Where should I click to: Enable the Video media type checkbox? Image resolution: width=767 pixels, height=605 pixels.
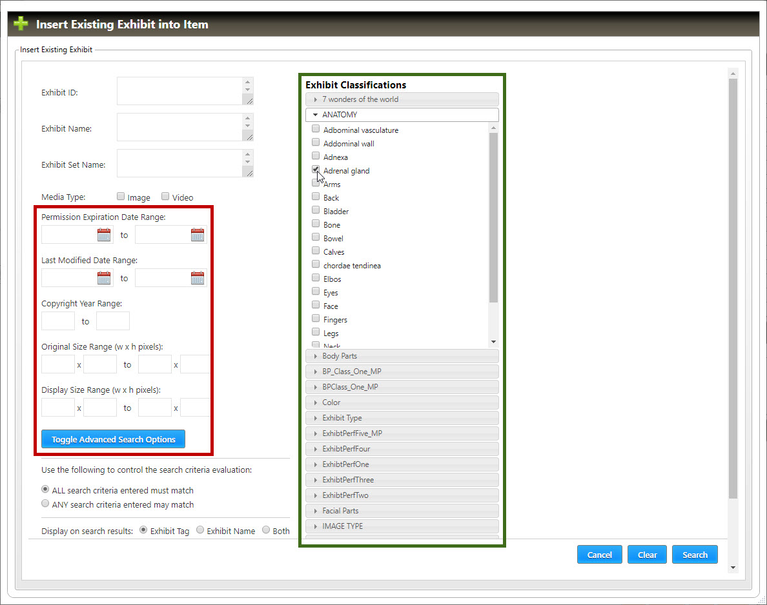[165, 197]
